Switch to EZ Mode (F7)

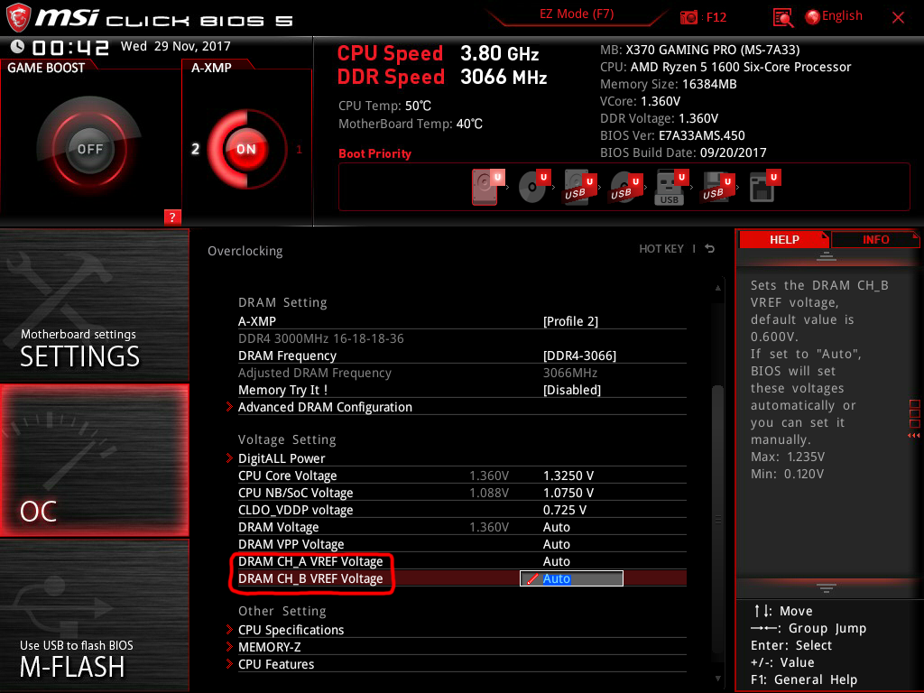[577, 14]
